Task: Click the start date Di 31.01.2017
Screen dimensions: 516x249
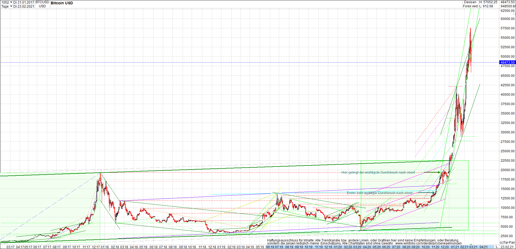Action: point(24,2)
